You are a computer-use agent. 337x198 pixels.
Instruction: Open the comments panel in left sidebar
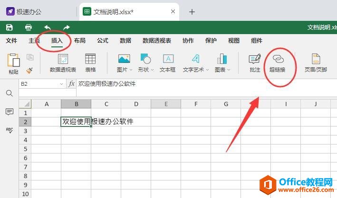click(x=9, y=112)
